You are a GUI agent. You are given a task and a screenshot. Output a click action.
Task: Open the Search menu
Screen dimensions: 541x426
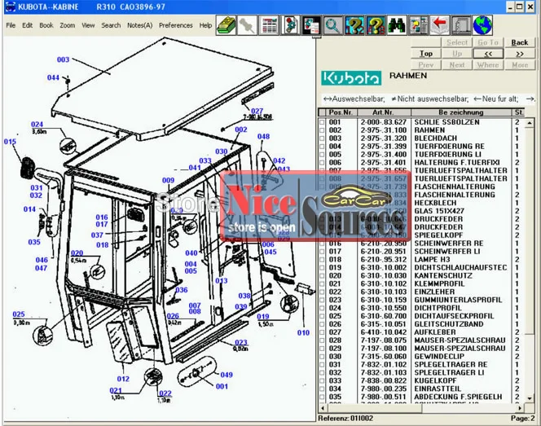111,25
